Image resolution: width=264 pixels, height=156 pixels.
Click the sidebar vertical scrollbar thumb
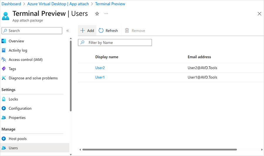pyautogui.click(x=71, y=76)
